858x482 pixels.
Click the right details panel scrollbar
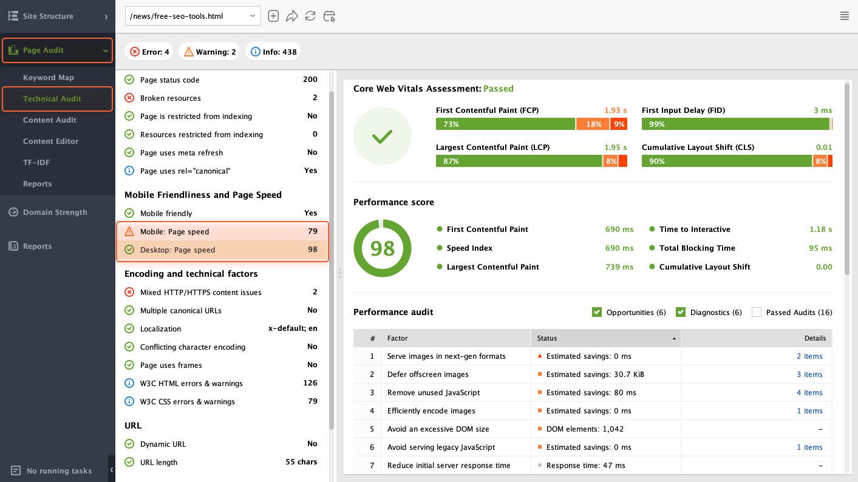coord(847,179)
